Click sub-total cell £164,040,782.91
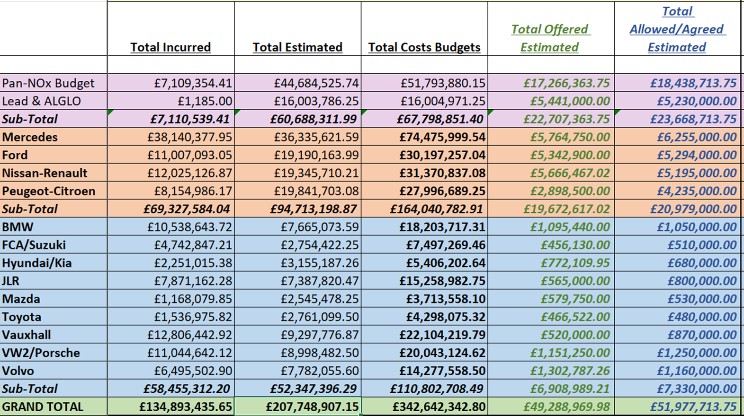 point(425,209)
